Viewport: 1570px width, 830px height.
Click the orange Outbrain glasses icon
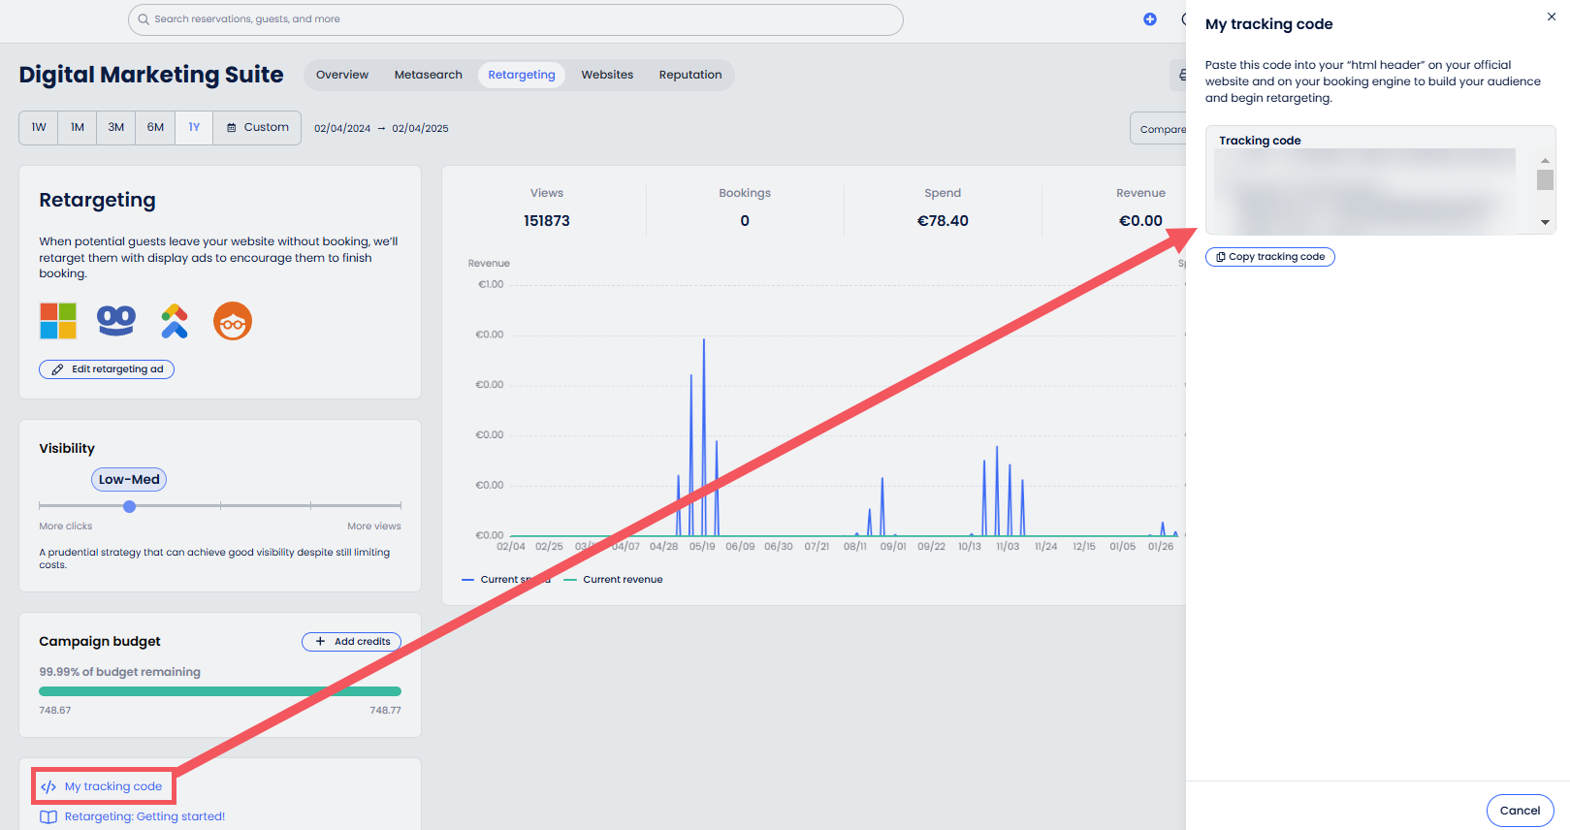pyautogui.click(x=233, y=321)
